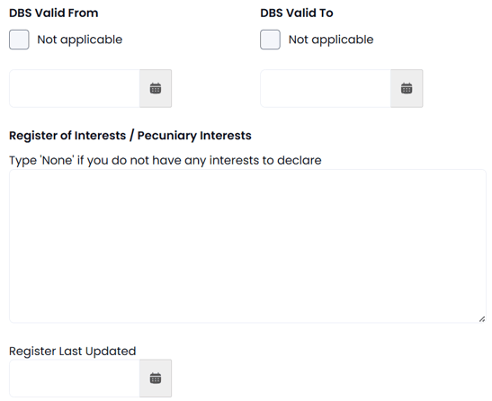Image resolution: width=492 pixels, height=401 pixels.
Task: Click Register of Interests / Pecuniary Interests heading
Action: [x=130, y=136]
